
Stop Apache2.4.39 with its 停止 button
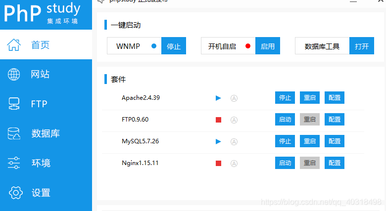(285, 98)
